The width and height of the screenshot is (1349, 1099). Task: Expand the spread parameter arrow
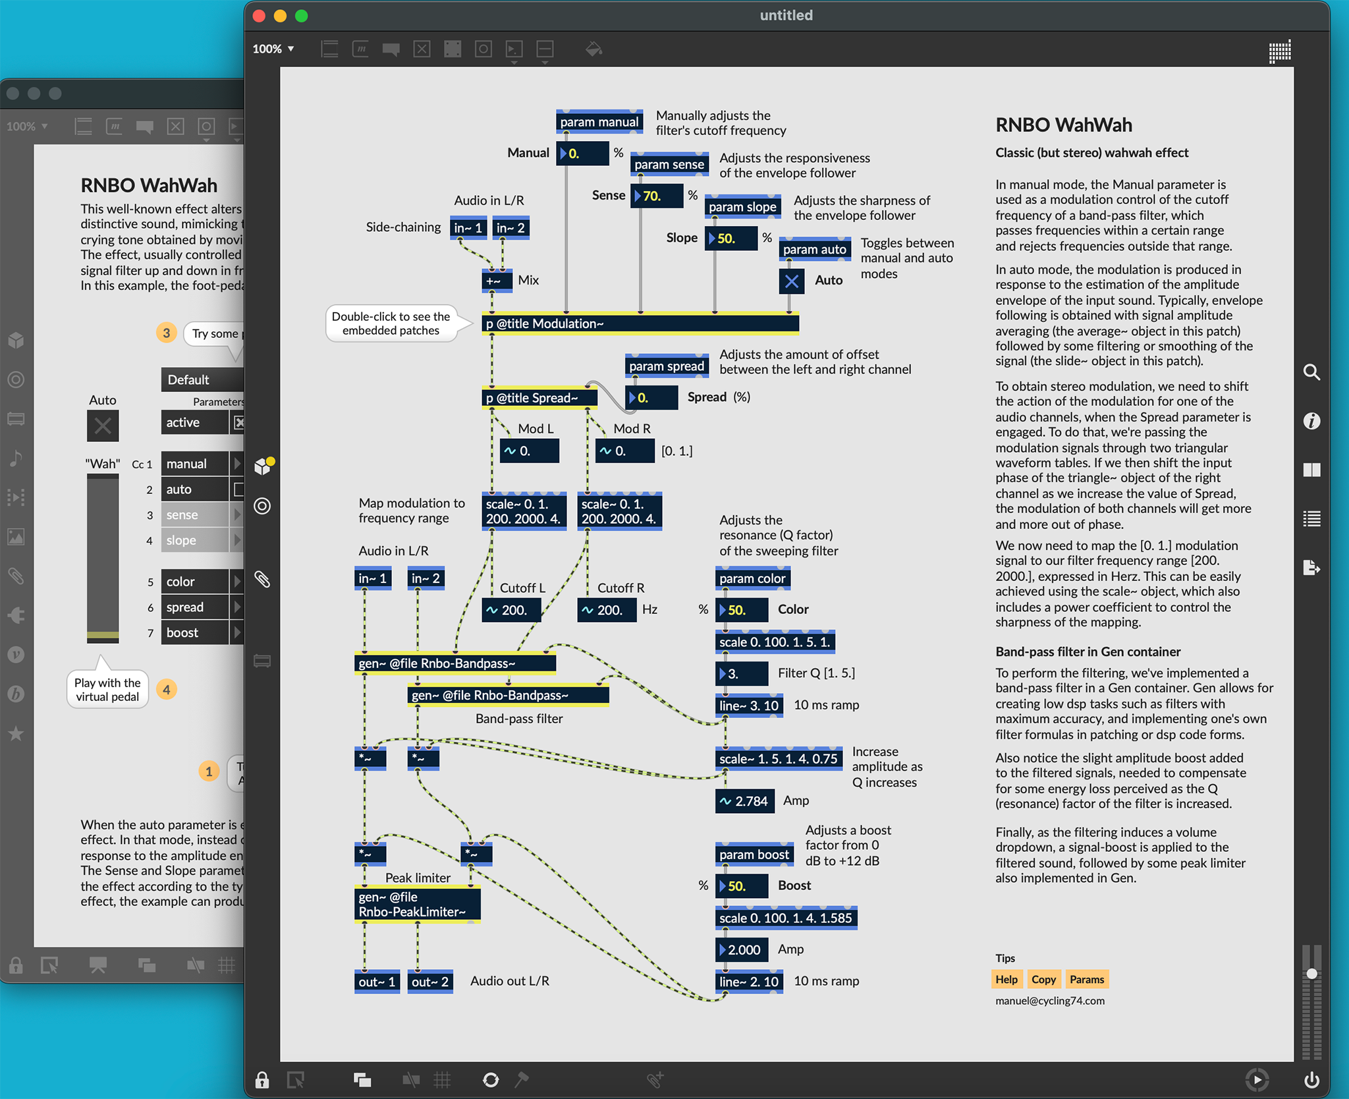coord(237,607)
